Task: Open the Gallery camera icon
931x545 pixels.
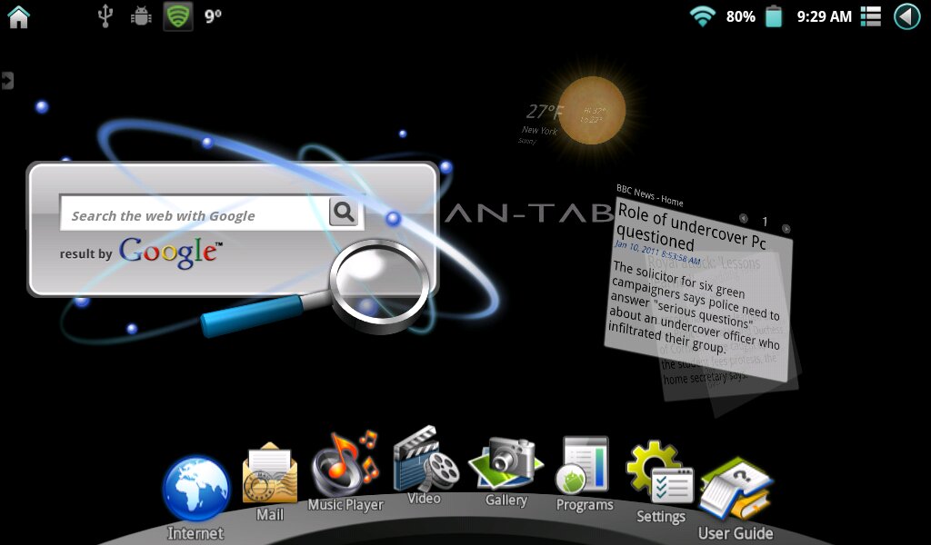Action: tap(506, 463)
